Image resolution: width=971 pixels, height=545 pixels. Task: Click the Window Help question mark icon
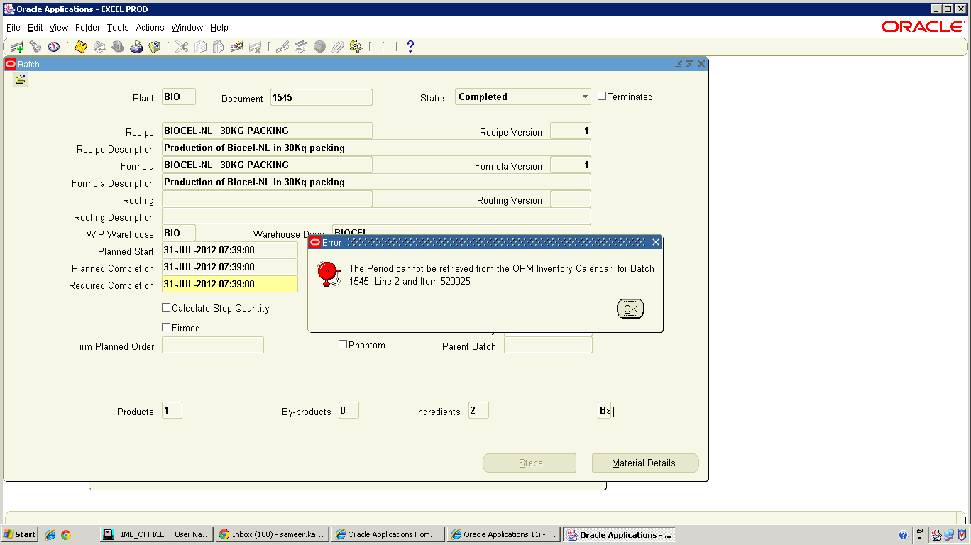[410, 47]
